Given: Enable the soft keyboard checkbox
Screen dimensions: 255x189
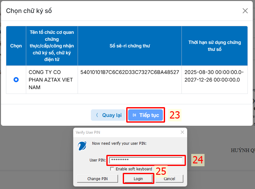Looking at the screenshot, I should tap(112, 169).
